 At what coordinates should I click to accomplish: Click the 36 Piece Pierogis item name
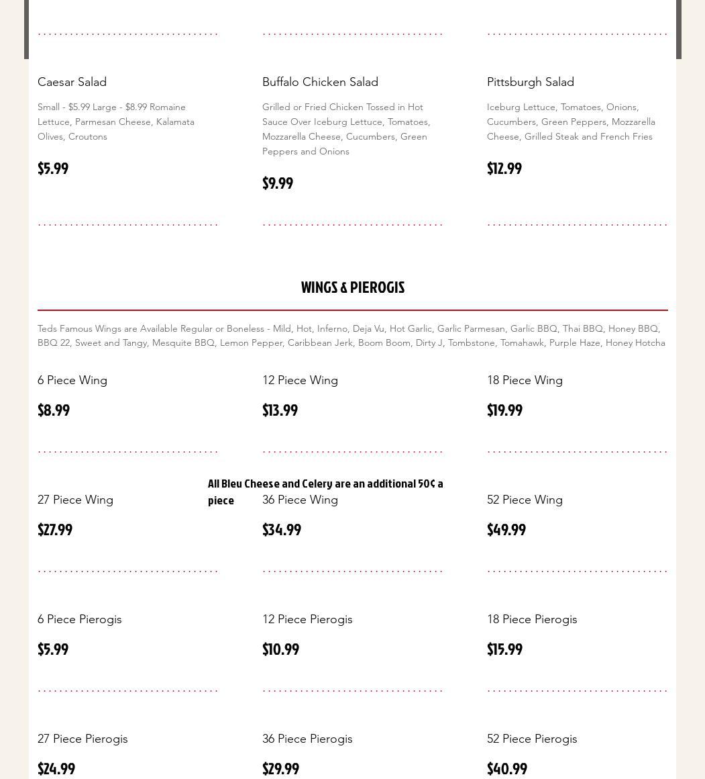tap(307, 739)
